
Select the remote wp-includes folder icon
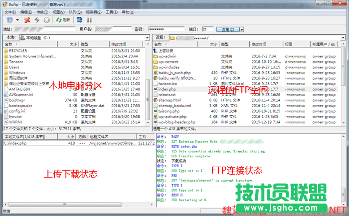(156, 67)
